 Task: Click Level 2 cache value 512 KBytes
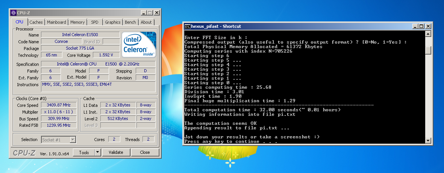point(118,118)
